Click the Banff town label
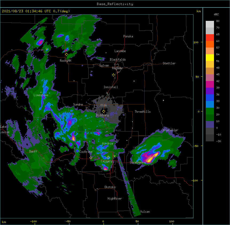This screenshot has height=225, width=230. pyautogui.click(x=33, y=152)
